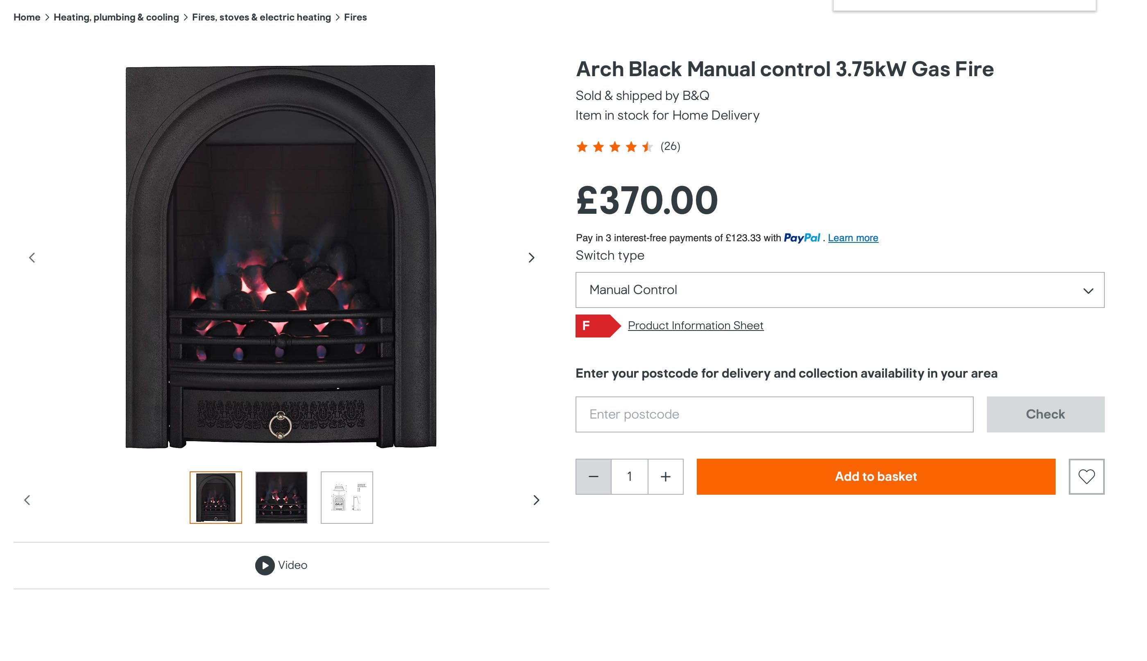Play the product video

pyautogui.click(x=281, y=565)
